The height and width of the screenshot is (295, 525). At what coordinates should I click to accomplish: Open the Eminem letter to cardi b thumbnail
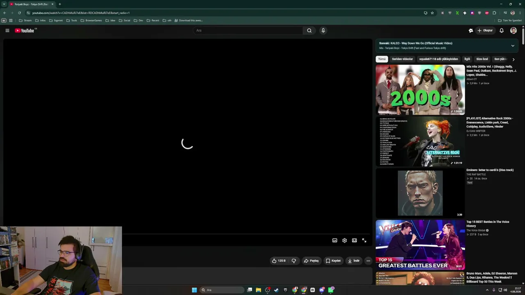point(420,193)
